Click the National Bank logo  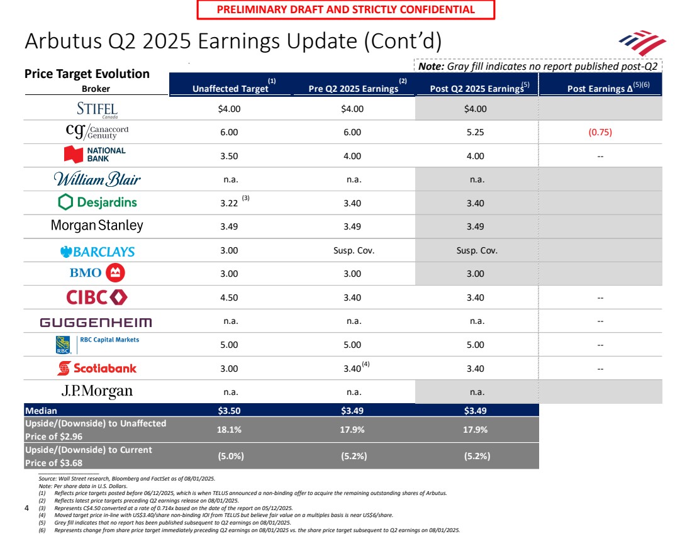(95, 155)
